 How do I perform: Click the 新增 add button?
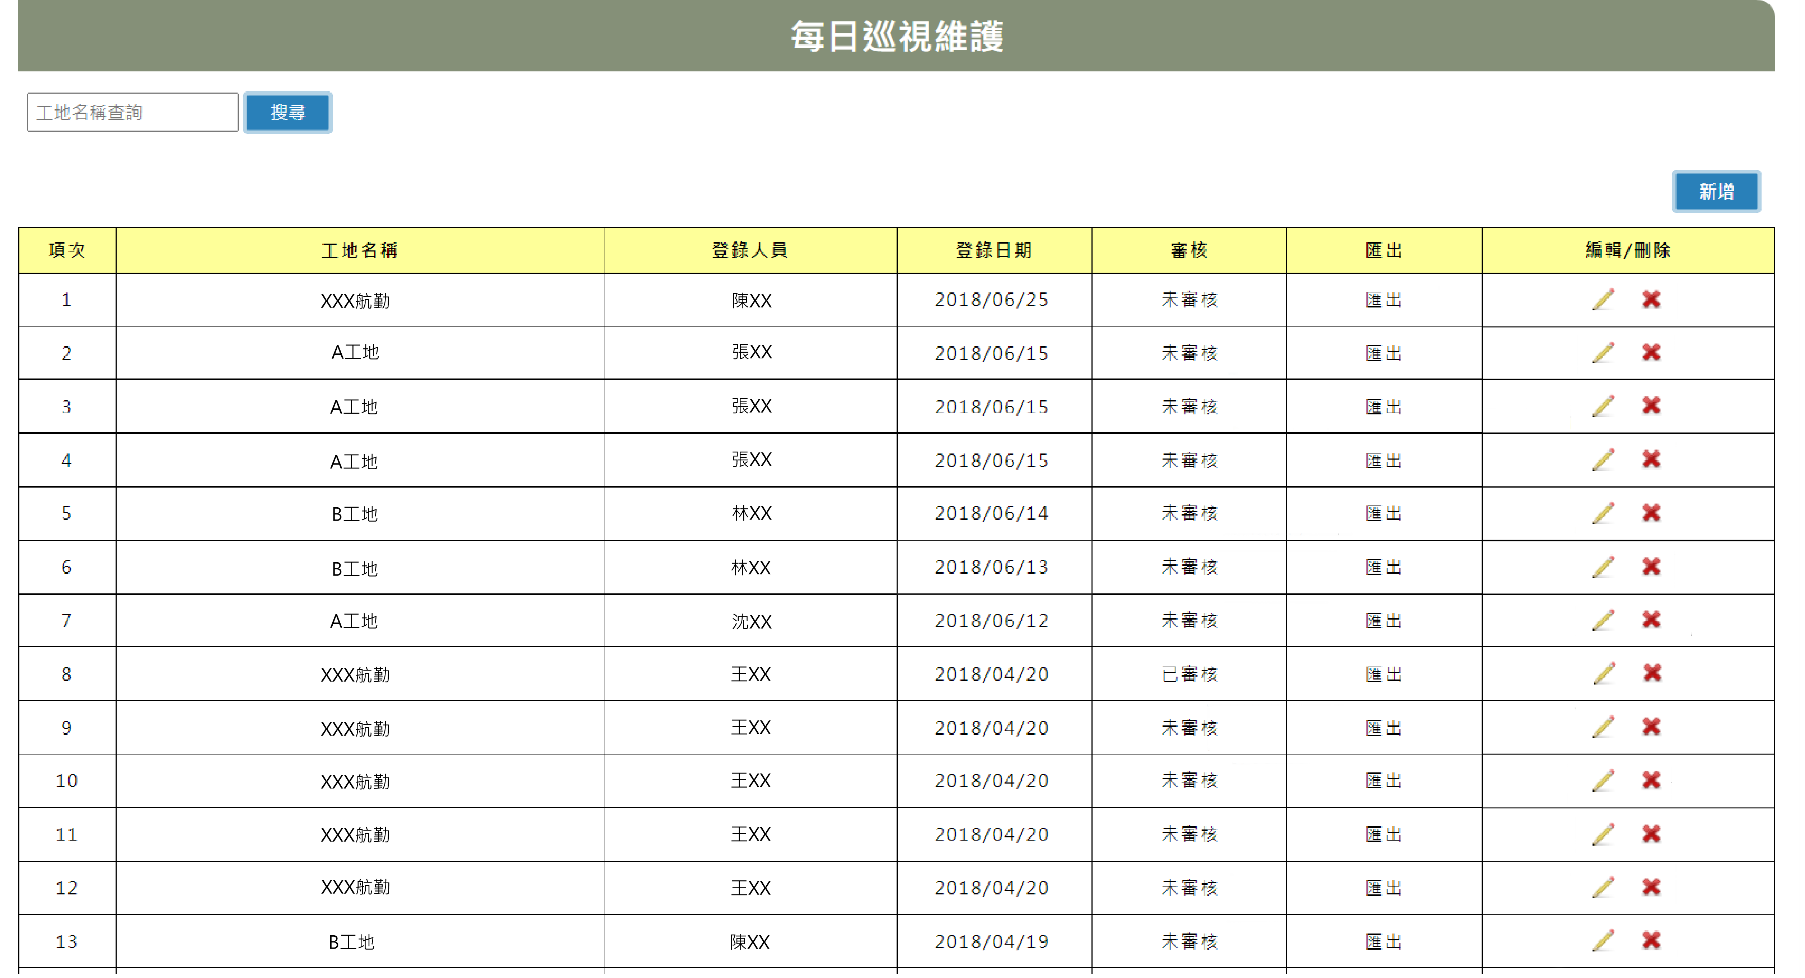point(1716,191)
